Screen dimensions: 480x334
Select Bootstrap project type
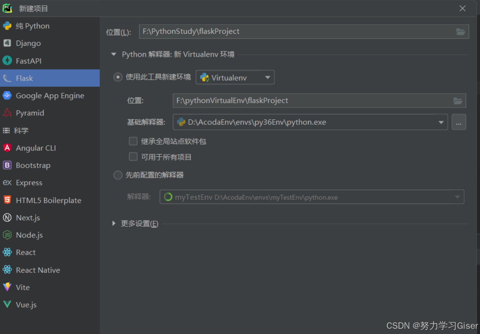[x=50, y=165]
